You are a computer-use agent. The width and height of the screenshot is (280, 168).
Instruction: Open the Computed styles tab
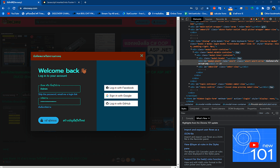tap(194, 109)
